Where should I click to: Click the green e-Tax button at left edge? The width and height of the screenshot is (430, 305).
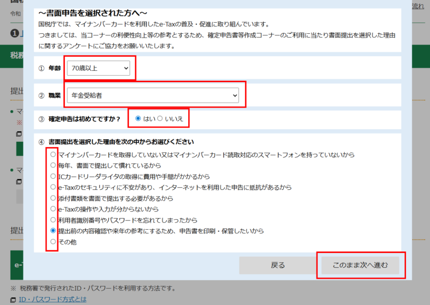pos(17,265)
